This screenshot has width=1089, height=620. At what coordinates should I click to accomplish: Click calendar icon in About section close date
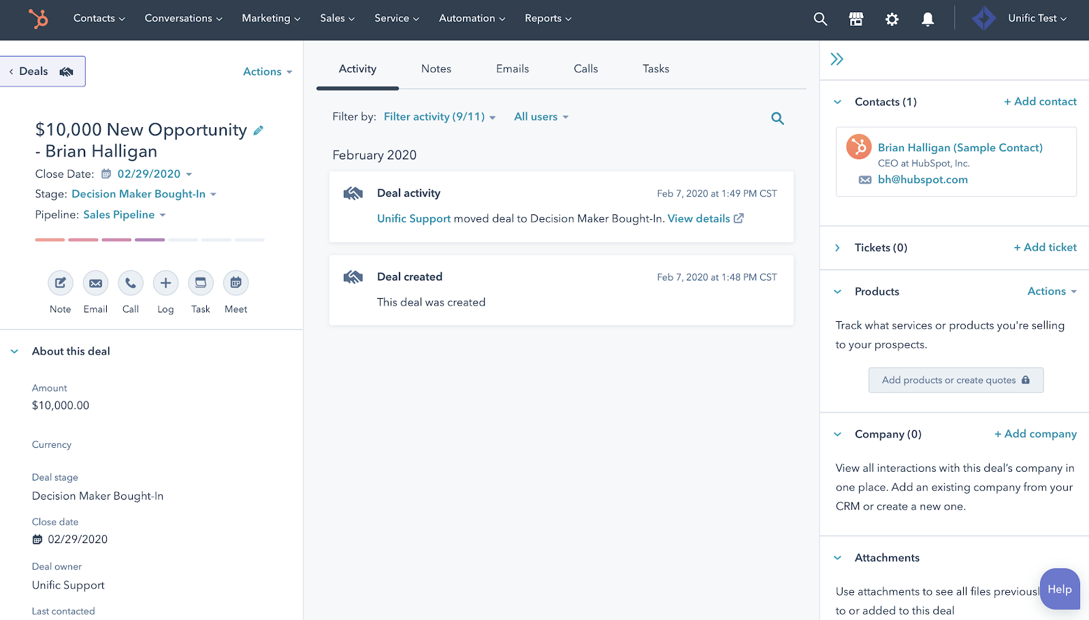point(37,540)
